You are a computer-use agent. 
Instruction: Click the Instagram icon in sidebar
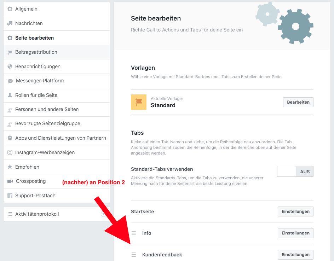[10, 153]
